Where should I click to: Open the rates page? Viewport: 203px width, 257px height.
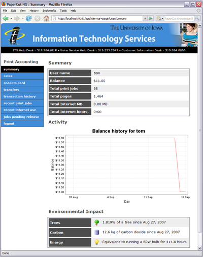[x=22, y=76]
